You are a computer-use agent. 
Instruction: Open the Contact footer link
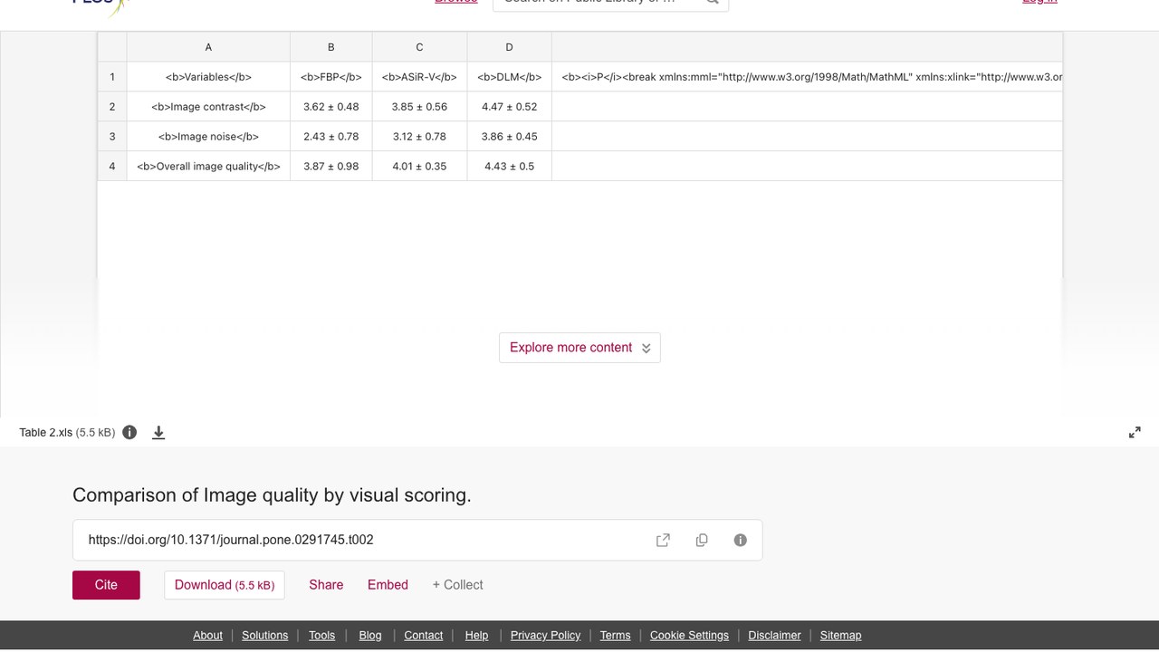tap(423, 636)
